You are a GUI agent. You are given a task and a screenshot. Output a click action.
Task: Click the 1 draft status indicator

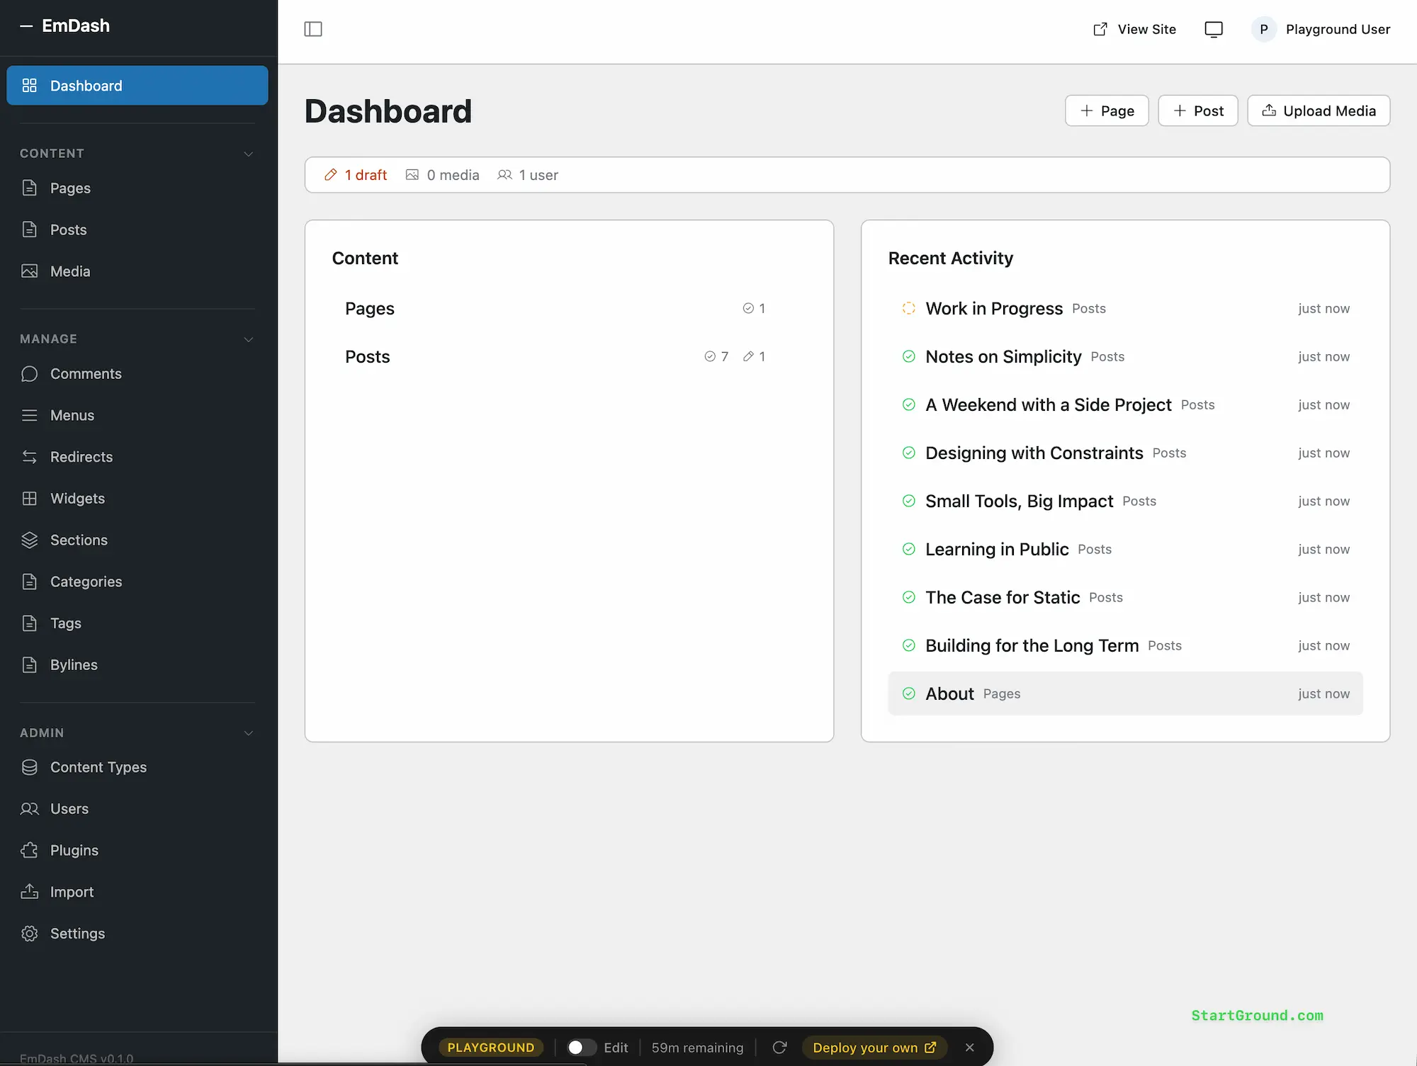click(x=356, y=174)
